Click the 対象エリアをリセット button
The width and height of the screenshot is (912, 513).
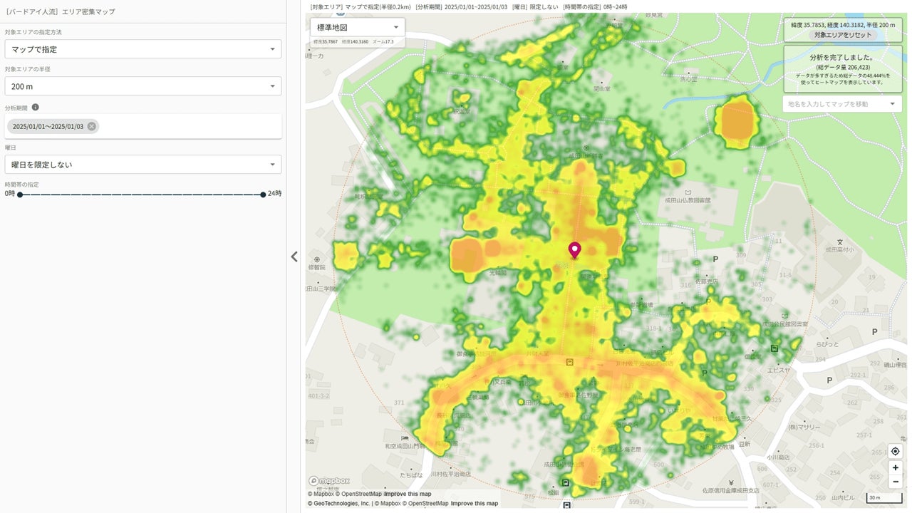tap(843, 35)
